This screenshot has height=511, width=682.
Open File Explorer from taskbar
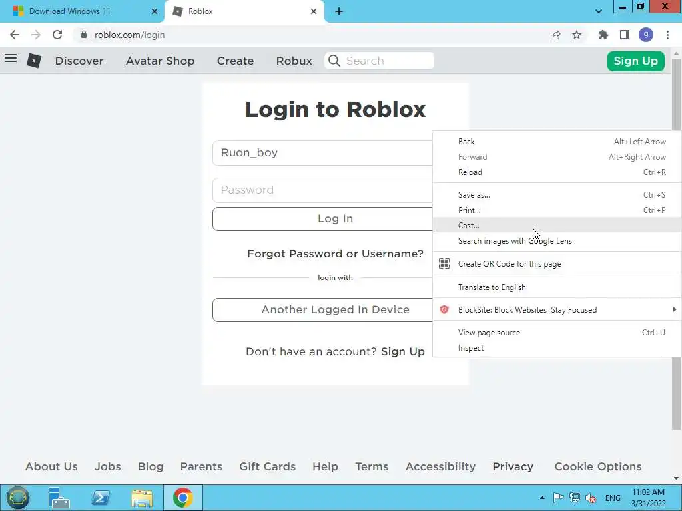point(142,498)
